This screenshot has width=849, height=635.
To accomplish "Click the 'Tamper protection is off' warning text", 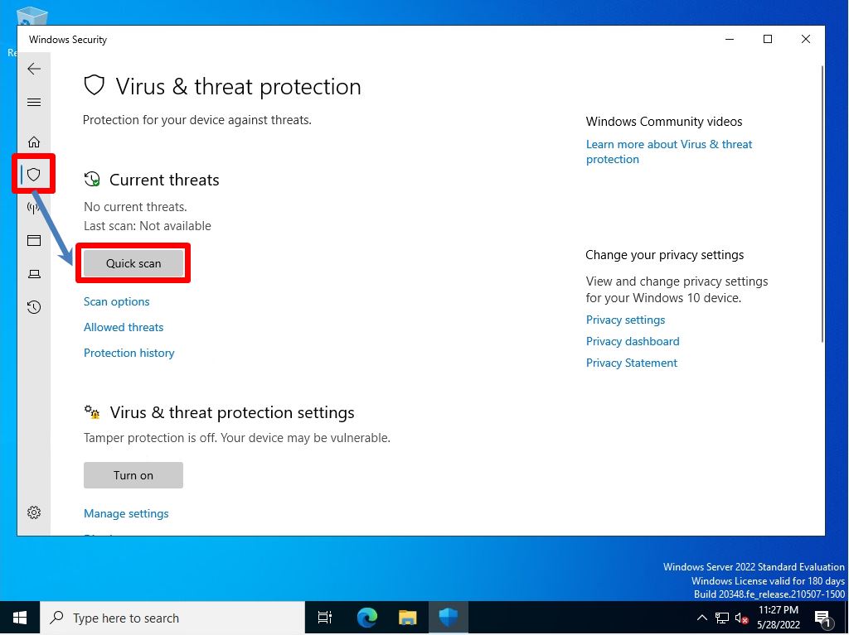I will pos(236,438).
